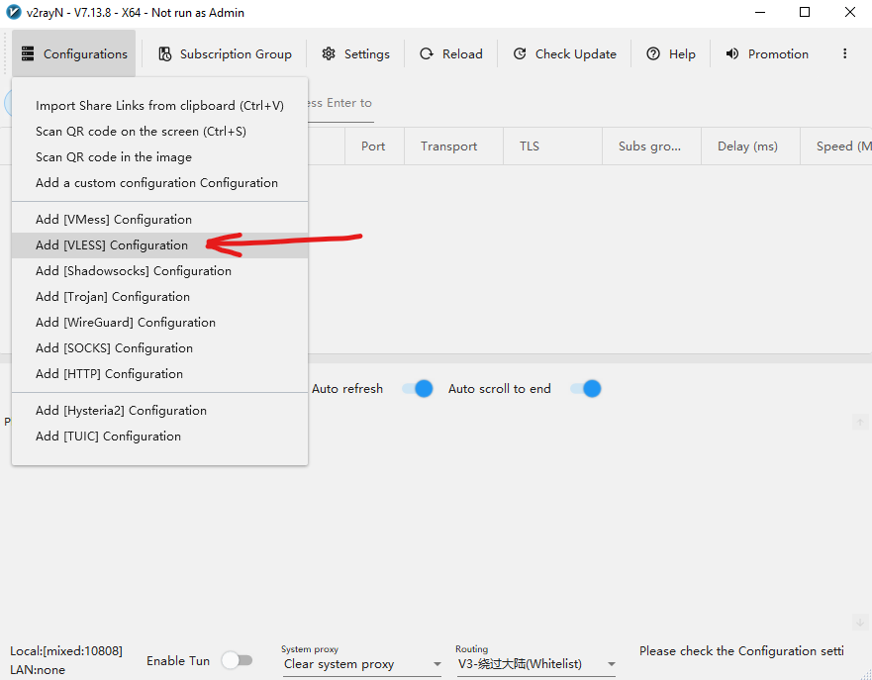This screenshot has height=680, width=872.
Task: Select Add [Hysteria2] Configuration
Action: click(121, 411)
